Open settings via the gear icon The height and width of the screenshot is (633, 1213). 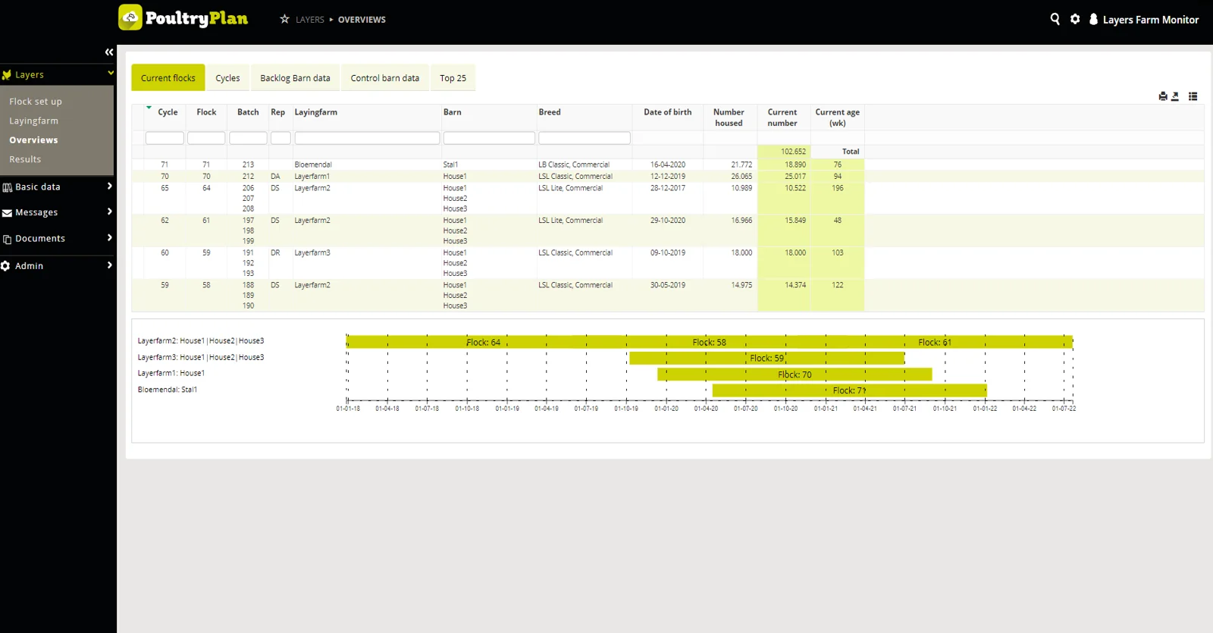[x=1075, y=19]
